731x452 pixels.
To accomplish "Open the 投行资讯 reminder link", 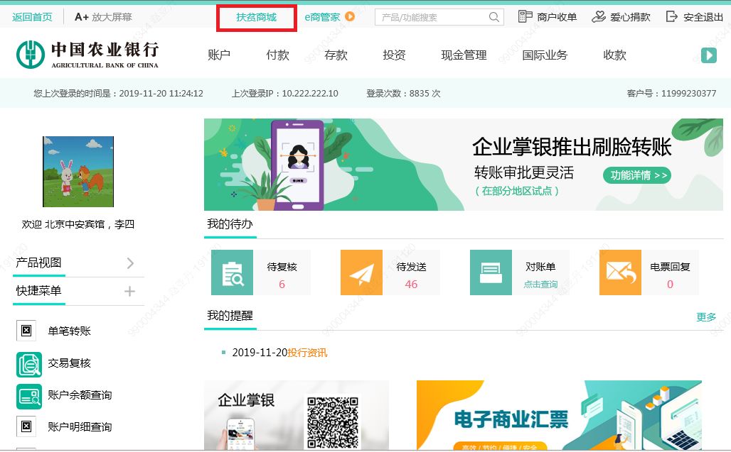I will tap(307, 353).
